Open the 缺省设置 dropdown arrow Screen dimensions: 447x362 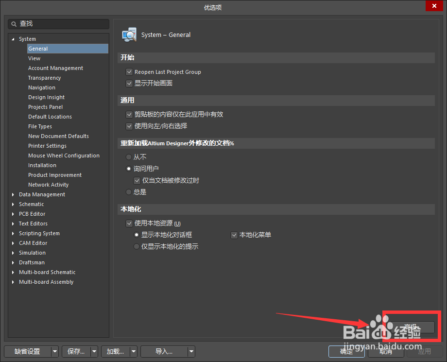click(x=55, y=351)
